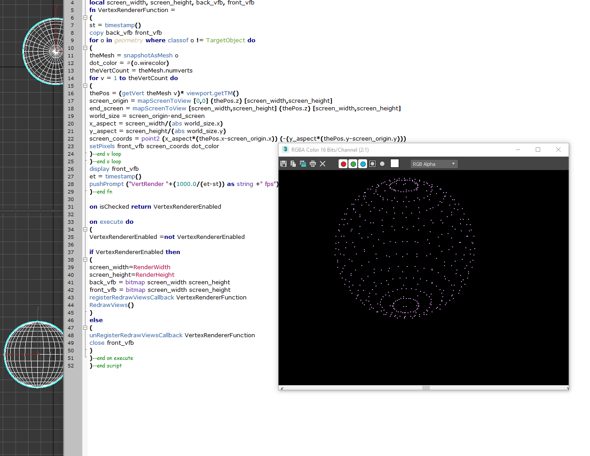
Task: Click the framebuffer horizontal scrollbar thumb
Action: tap(426, 388)
